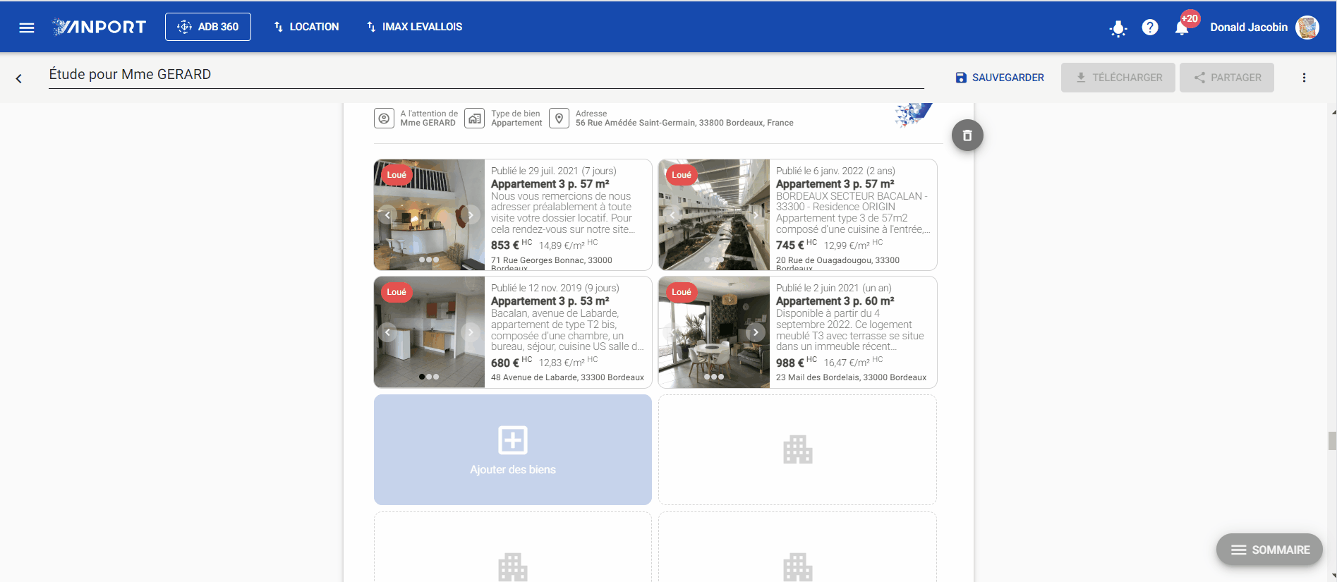Viewport: 1337px width, 582px height.
Task: Click Loué badge on Mail des Bordelais listing
Action: 682,292
